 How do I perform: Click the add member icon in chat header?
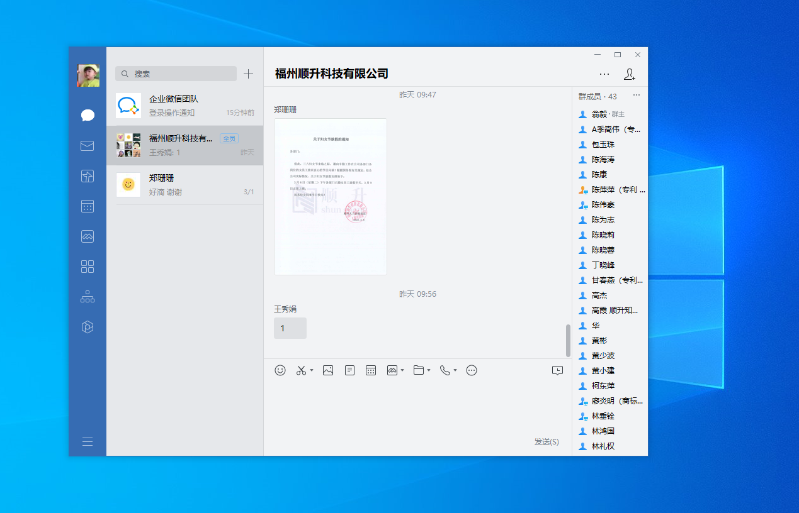(629, 74)
